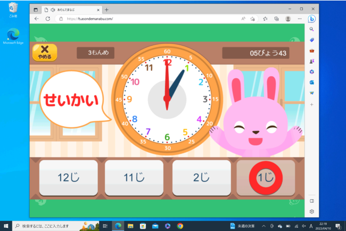Open a new browser tab
The width and height of the screenshot is (346, 231).
click(x=106, y=10)
